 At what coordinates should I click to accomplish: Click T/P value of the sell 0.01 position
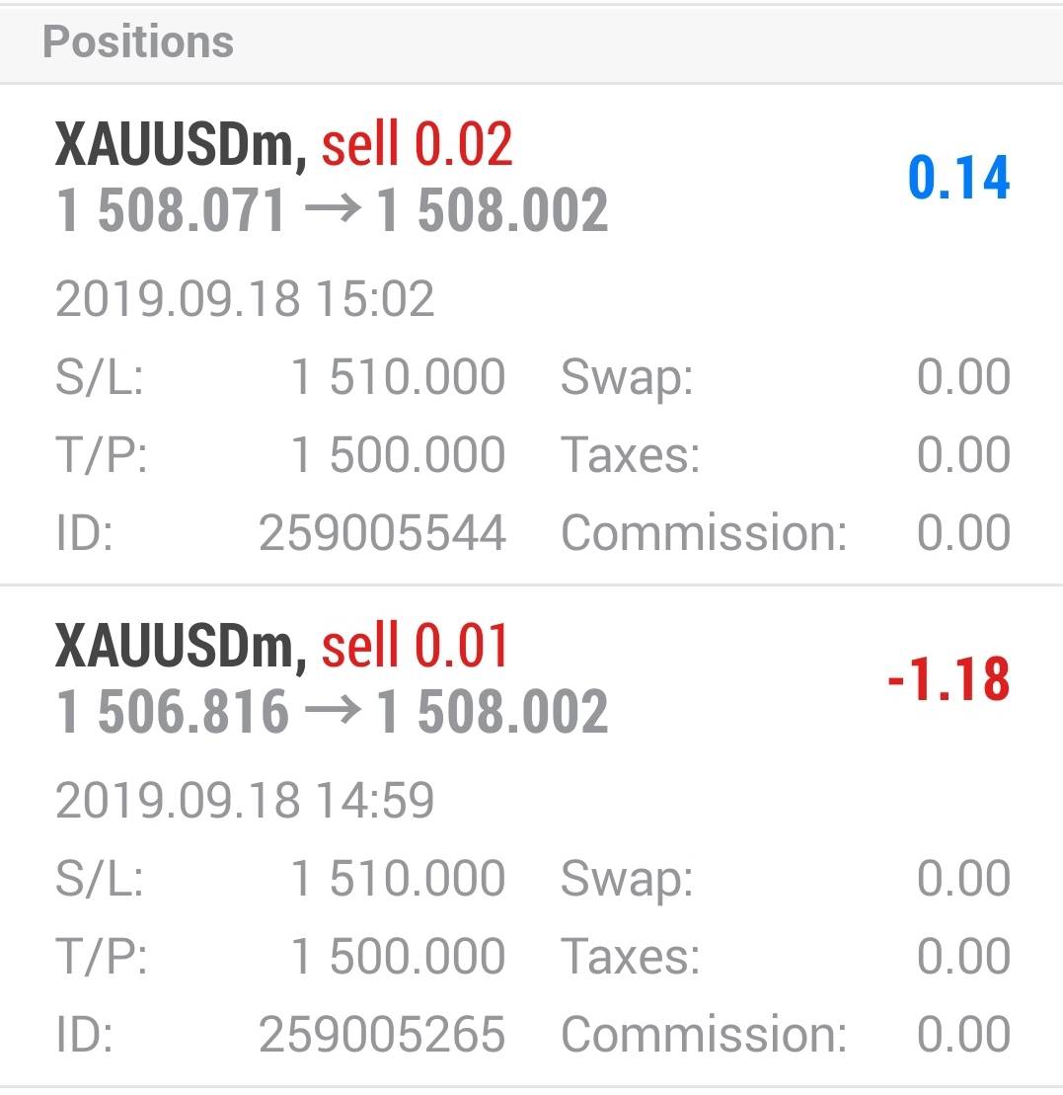click(398, 956)
